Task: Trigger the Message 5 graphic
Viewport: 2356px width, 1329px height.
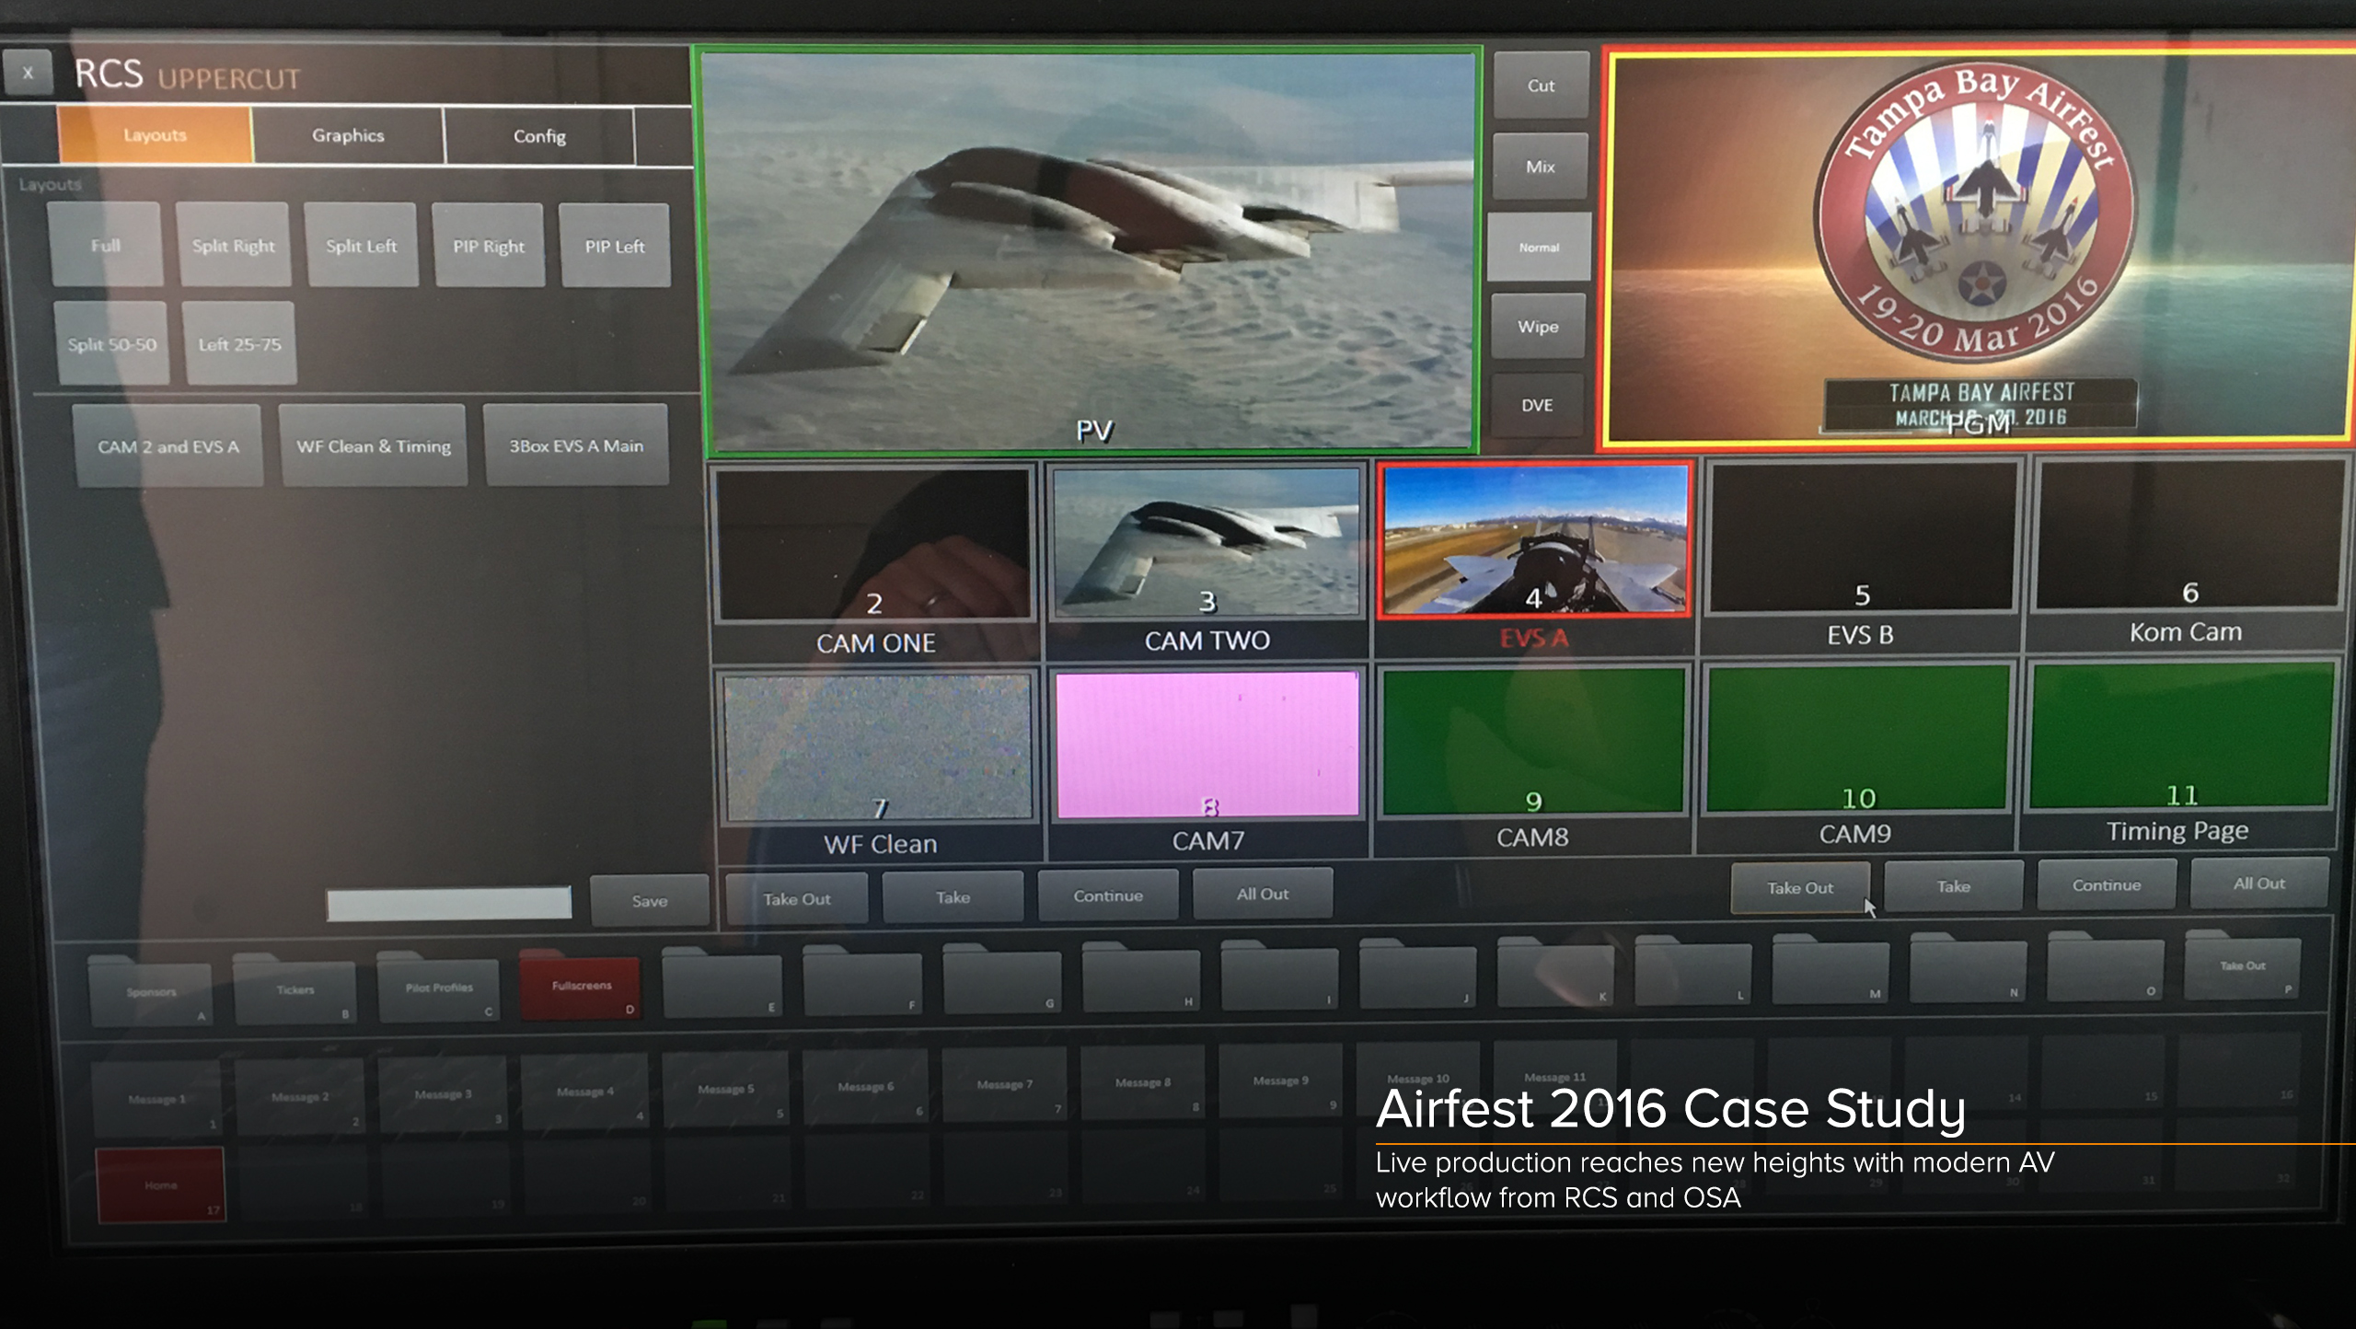Action: pos(725,1090)
